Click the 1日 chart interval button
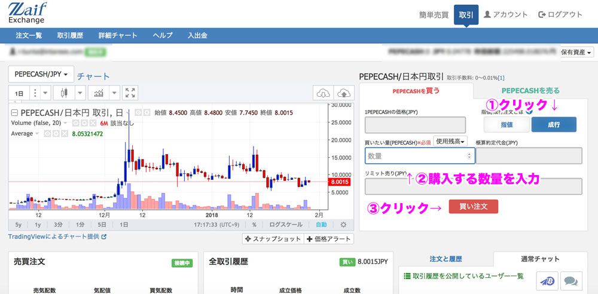This screenshot has width=598, height=294. 19,93
